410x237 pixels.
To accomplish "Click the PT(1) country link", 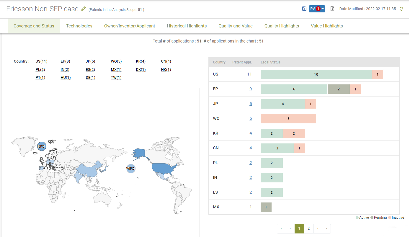I will click(40, 78).
